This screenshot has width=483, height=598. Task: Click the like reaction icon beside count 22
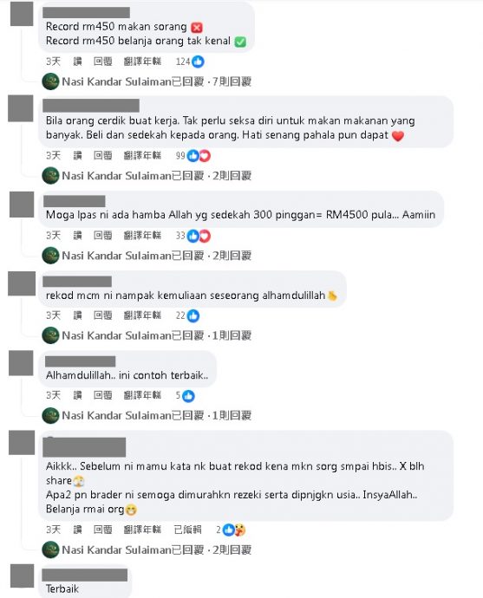point(193,315)
